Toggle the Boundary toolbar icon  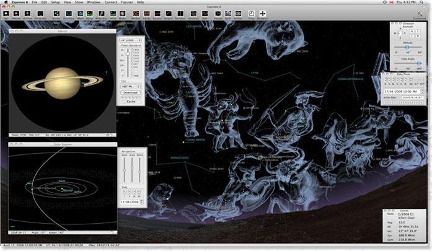point(69,13)
